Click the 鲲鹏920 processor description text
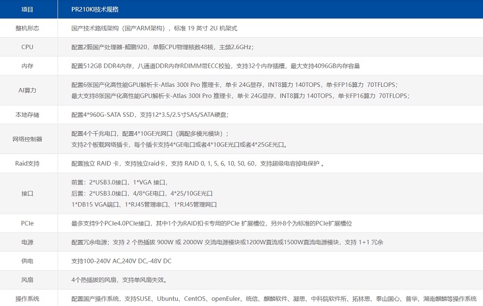The width and height of the screenshot is (483, 306). pos(162,47)
